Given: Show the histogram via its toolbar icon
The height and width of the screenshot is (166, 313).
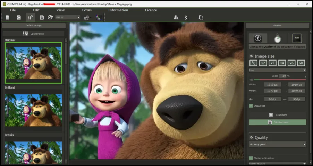Looking at the screenshot, I should (99, 18).
